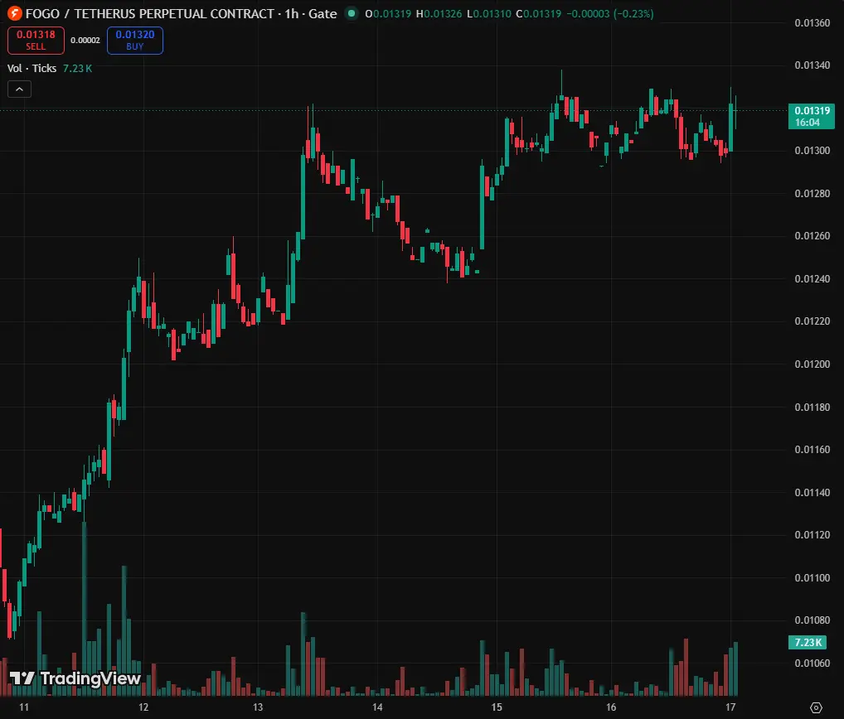Screen dimensions: 844x719
Task: Click the 0.01140 price axis label
Action: [812, 492]
